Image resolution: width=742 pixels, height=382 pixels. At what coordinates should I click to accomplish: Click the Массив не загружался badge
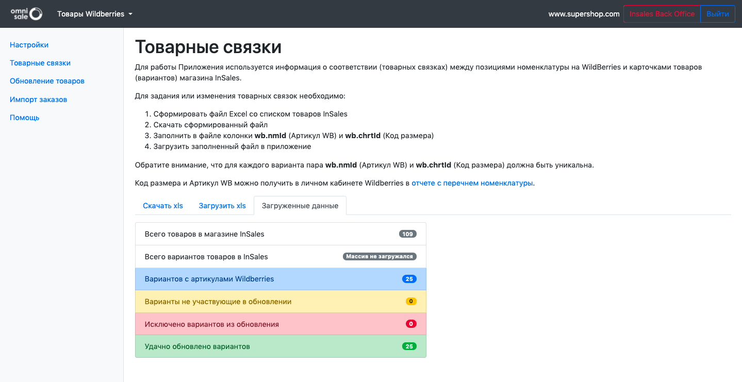[380, 257]
